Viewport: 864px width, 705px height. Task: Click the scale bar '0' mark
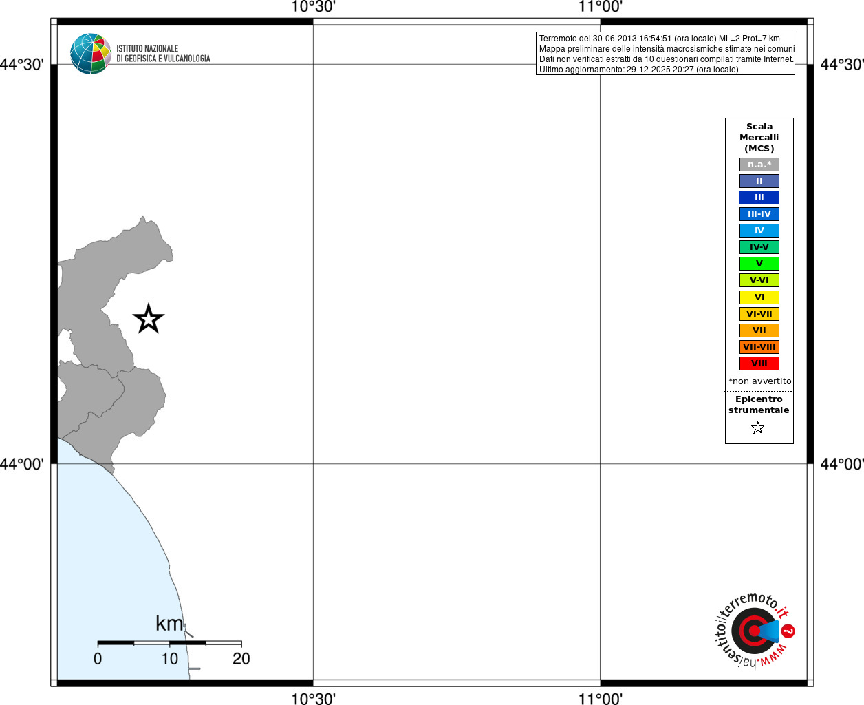tap(98, 659)
